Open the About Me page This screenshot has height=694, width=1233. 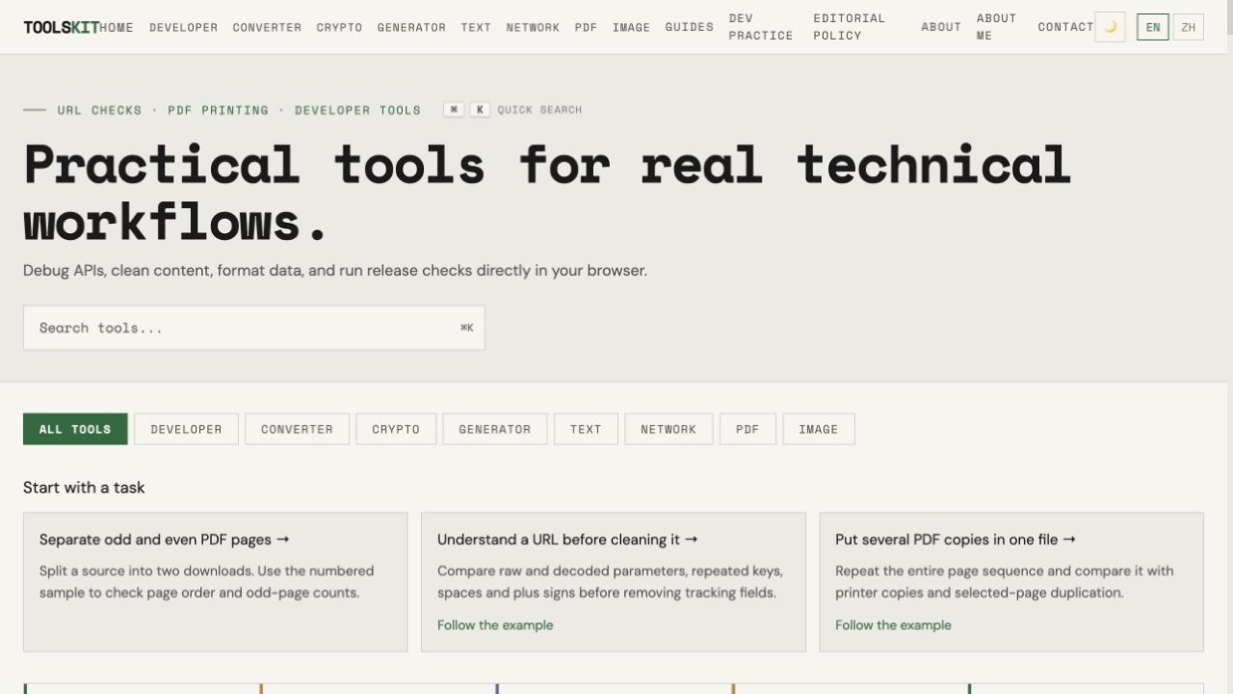pos(996,27)
